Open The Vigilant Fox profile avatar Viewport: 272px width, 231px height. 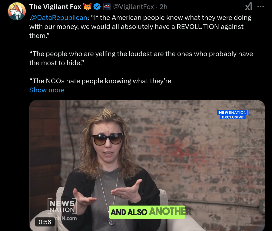point(17,11)
